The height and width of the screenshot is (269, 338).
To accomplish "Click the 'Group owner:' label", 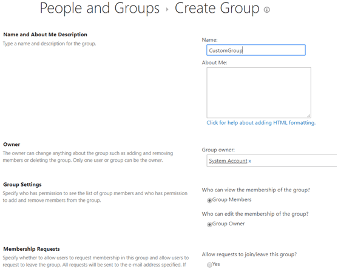I will coord(218,150).
